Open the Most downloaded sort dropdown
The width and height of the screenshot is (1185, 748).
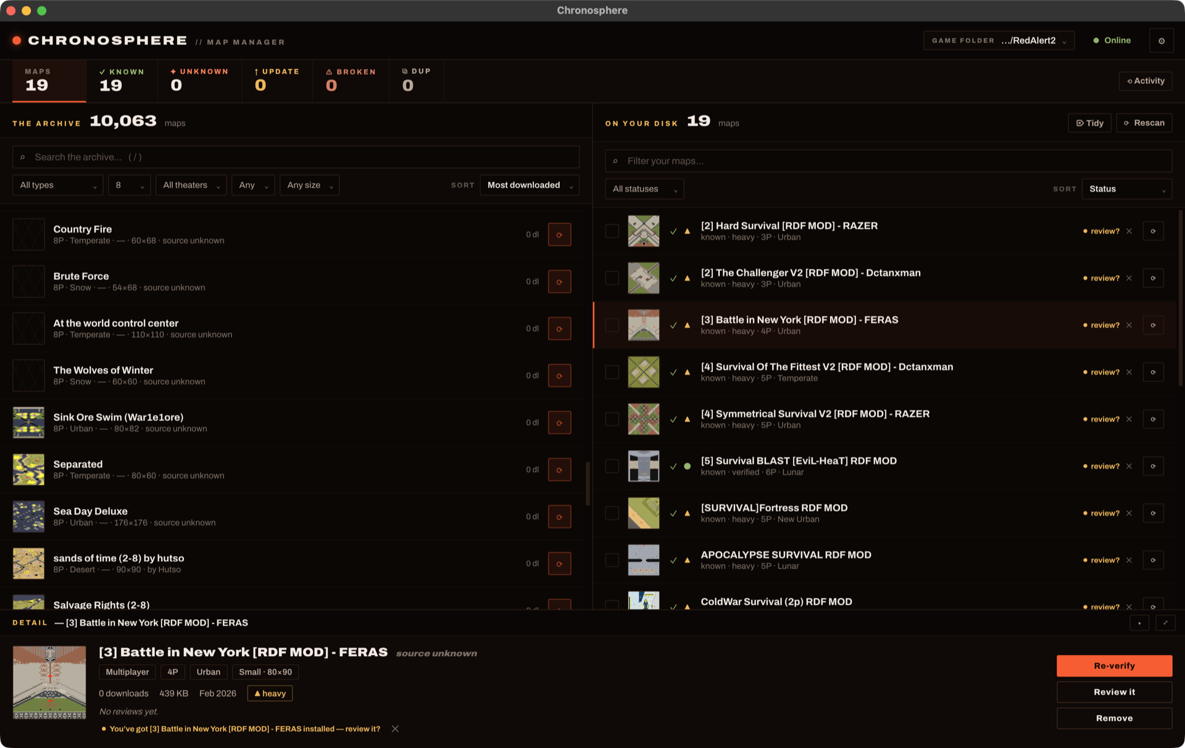click(530, 185)
